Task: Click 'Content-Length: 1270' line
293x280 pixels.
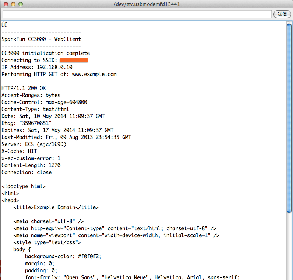Action: tap(31, 165)
